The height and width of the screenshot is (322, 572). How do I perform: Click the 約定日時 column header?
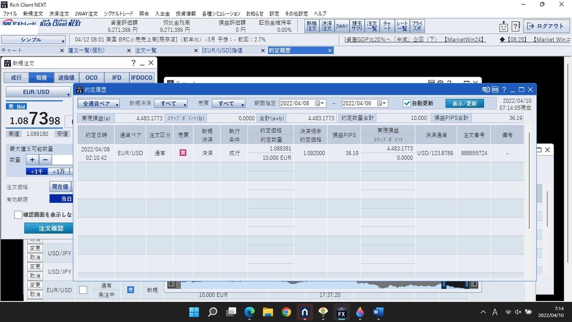pyautogui.click(x=96, y=135)
